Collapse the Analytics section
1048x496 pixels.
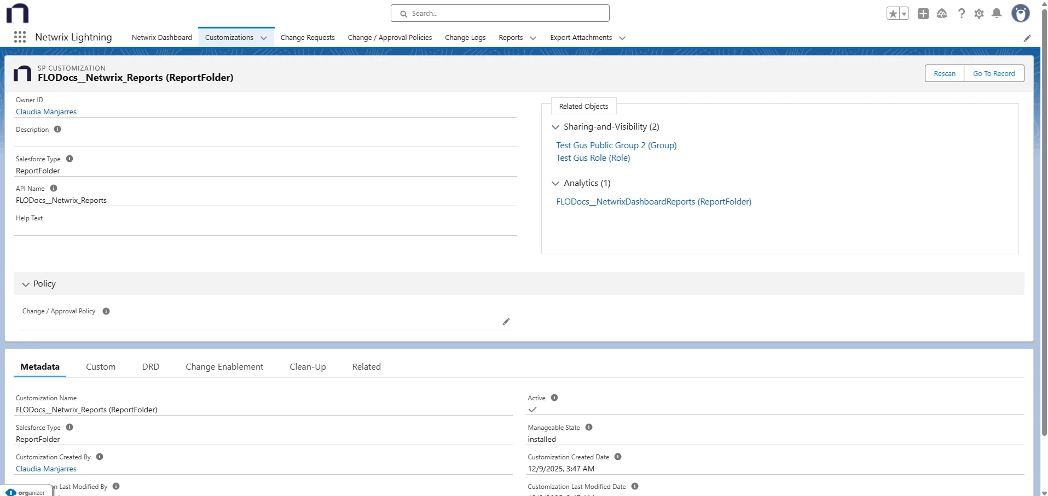click(555, 183)
